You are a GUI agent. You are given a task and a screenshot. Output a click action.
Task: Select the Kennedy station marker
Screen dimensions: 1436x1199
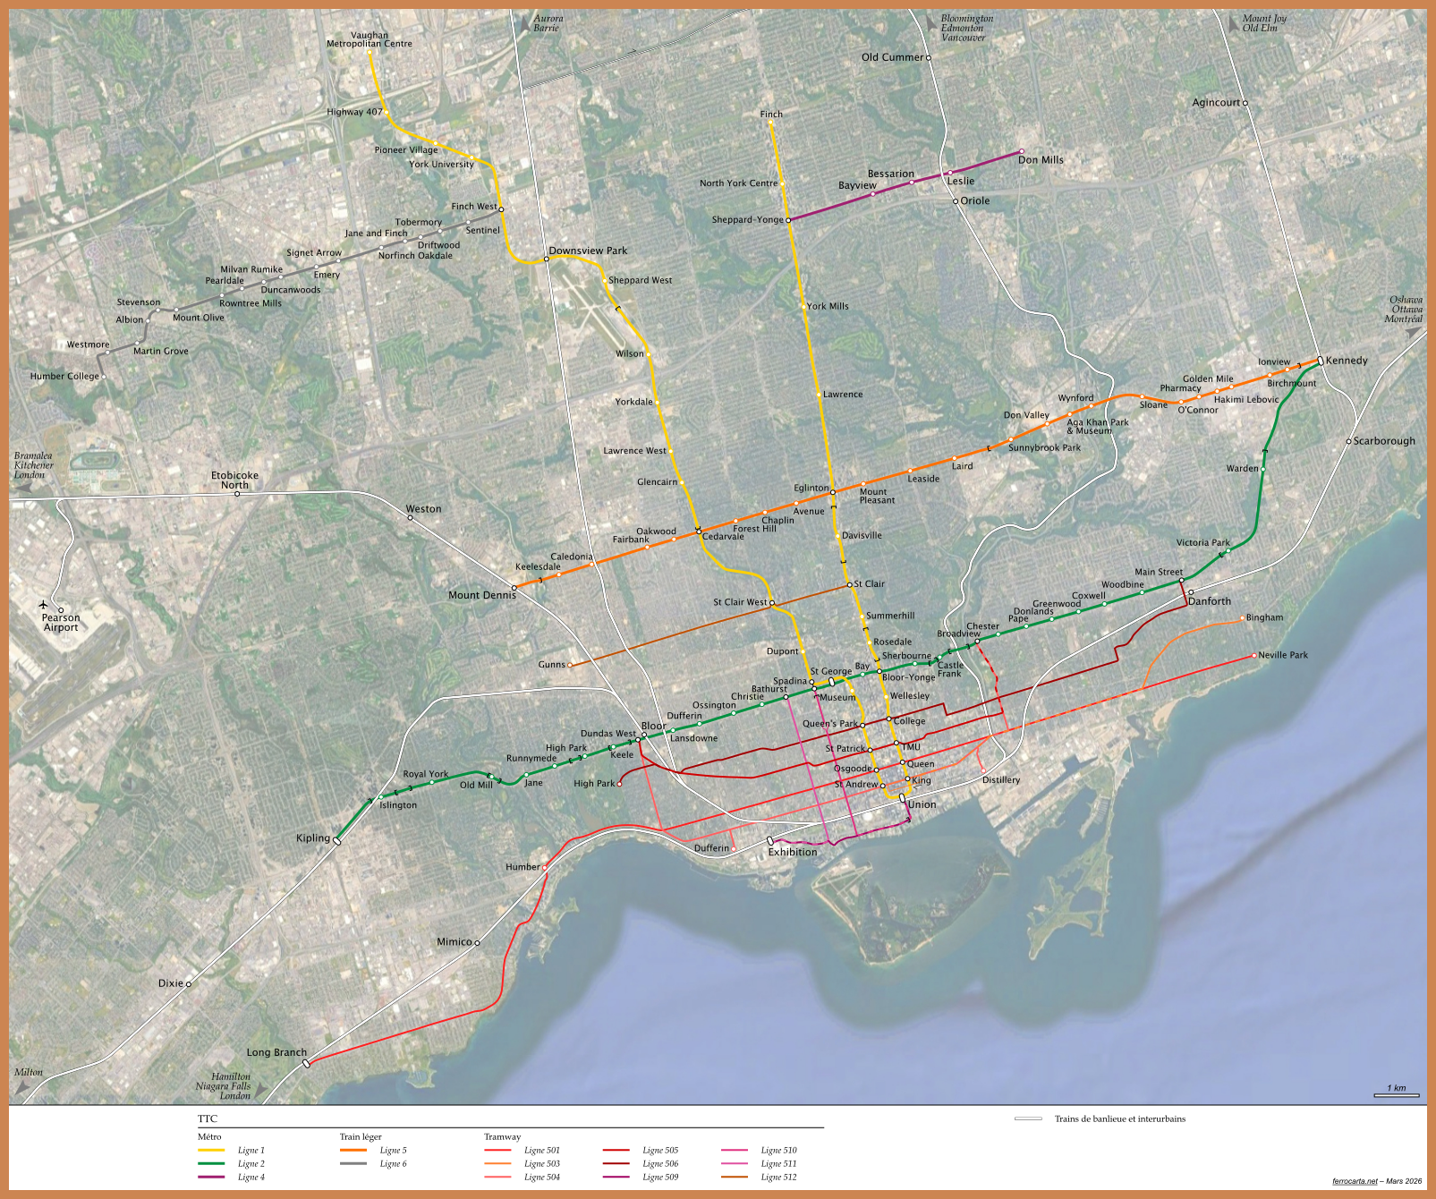pos(1320,361)
